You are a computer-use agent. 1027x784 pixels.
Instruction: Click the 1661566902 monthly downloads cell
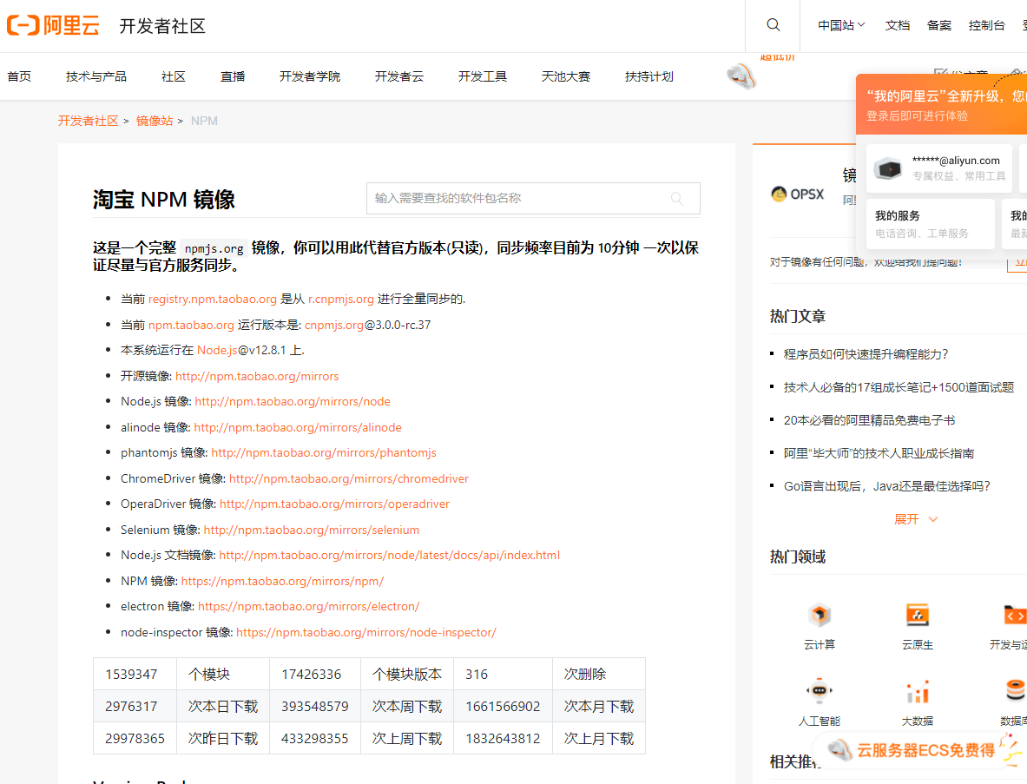503,706
